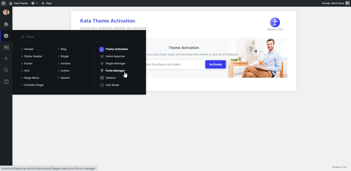
Task: Click the plus icon in sidebar
Action: click(x=6, y=59)
